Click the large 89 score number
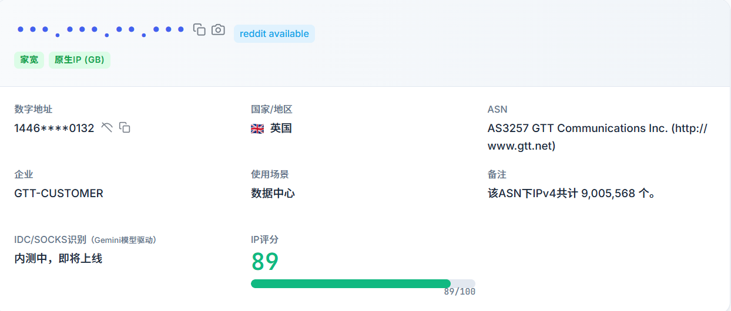This screenshot has width=731, height=311. coord(265,262)
